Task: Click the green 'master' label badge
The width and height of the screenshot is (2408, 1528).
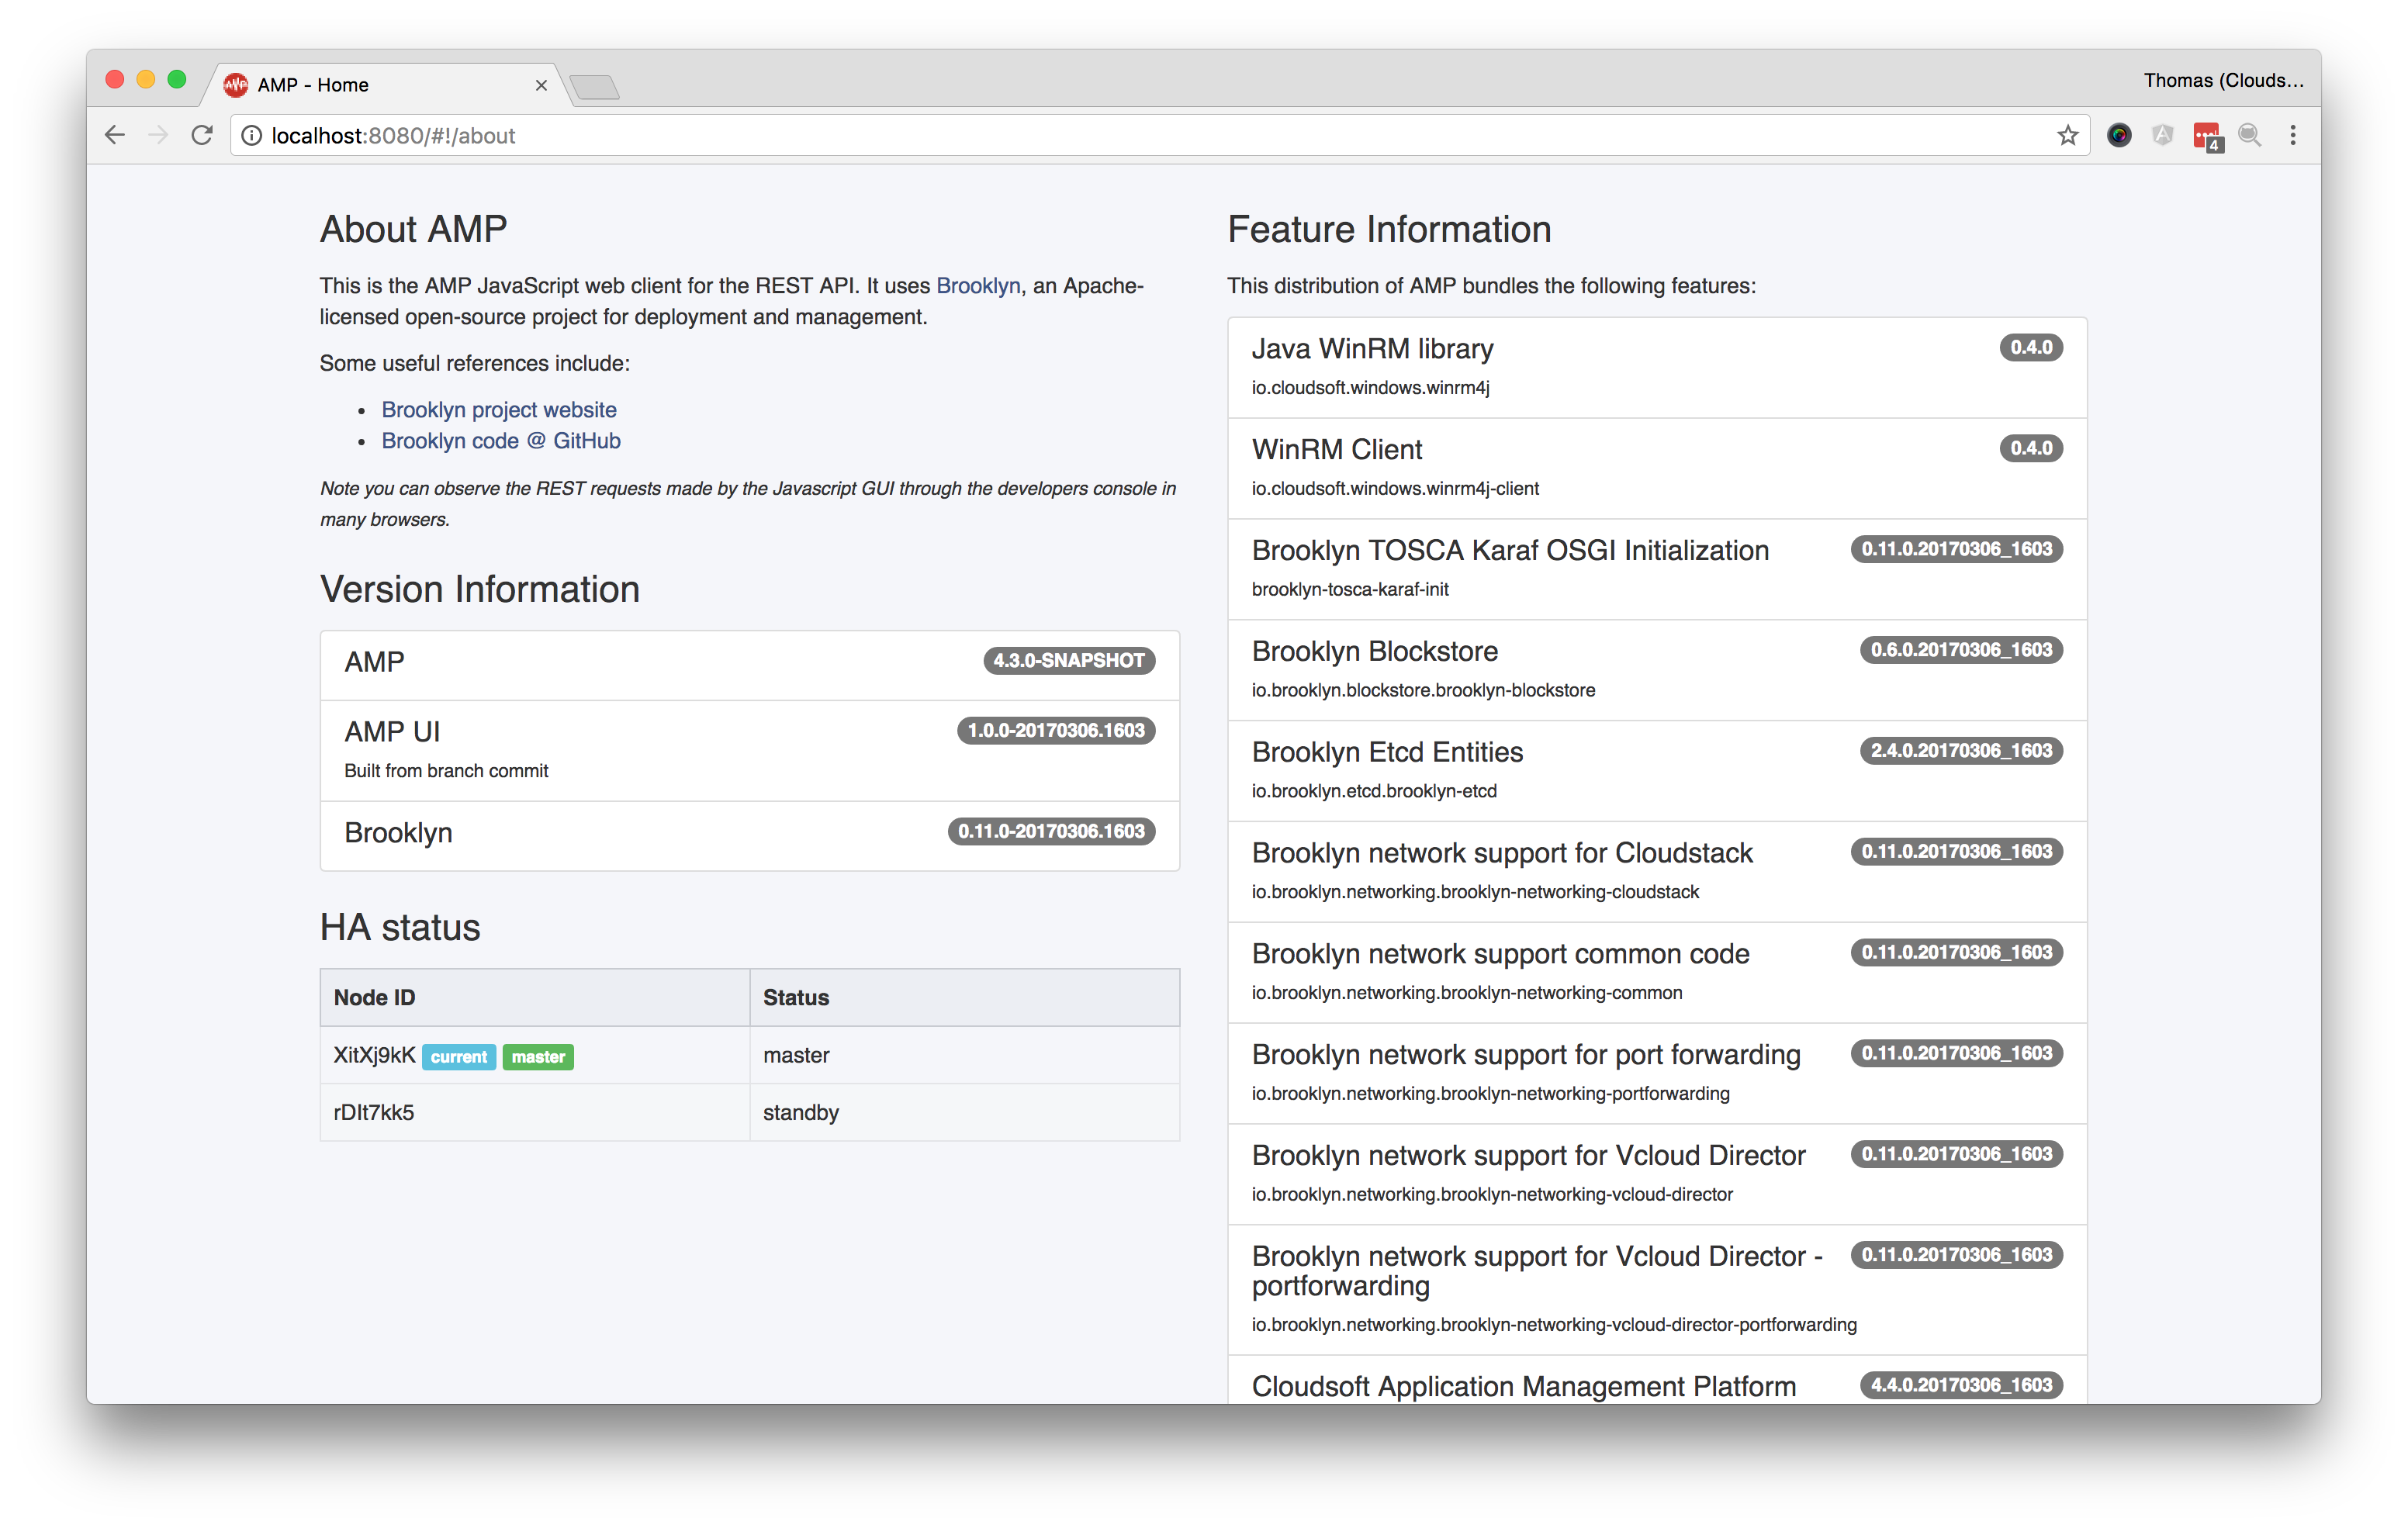Action: pyautogui.click(x=538, y=1057)
